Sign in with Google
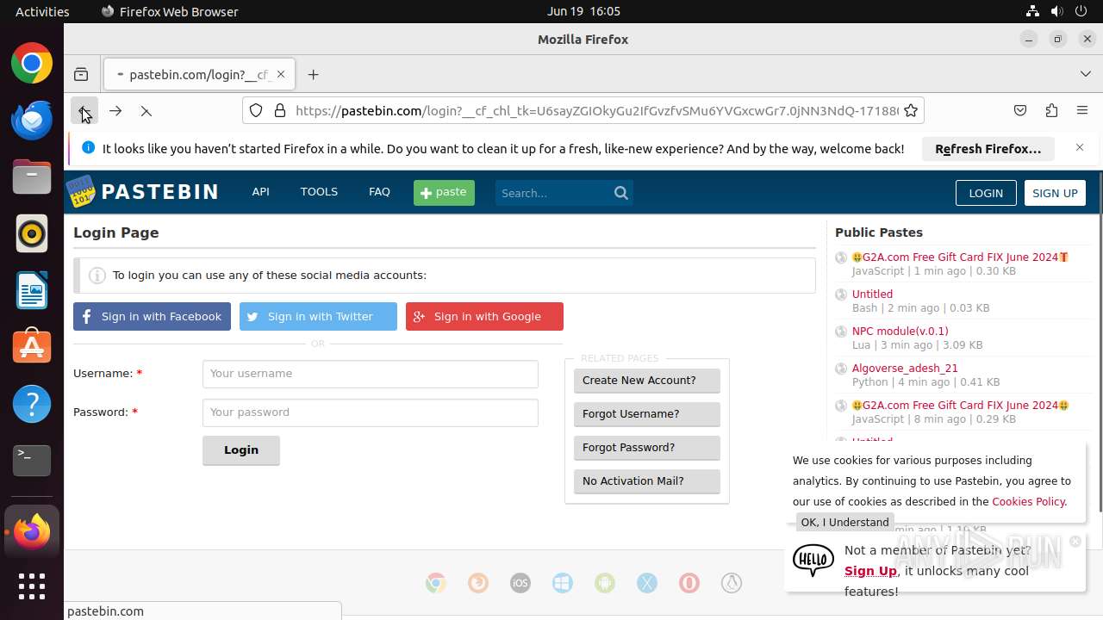 click(x=484, y=316)
